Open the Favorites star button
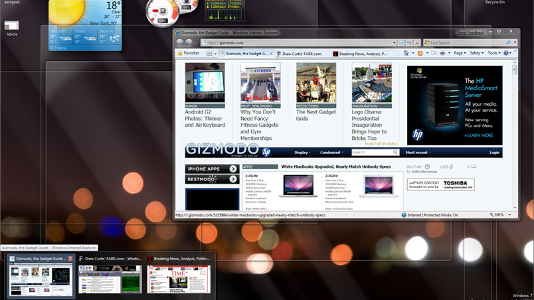Screen dimensions: 534x300 pos(188,53)
